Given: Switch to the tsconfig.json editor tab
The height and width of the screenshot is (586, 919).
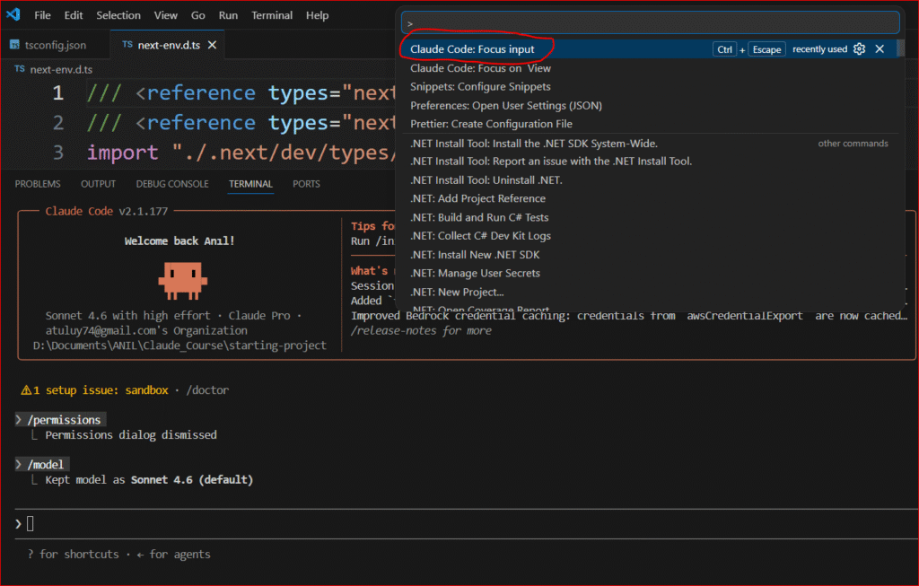Looking at the screenshot, I should pos(55,45).
